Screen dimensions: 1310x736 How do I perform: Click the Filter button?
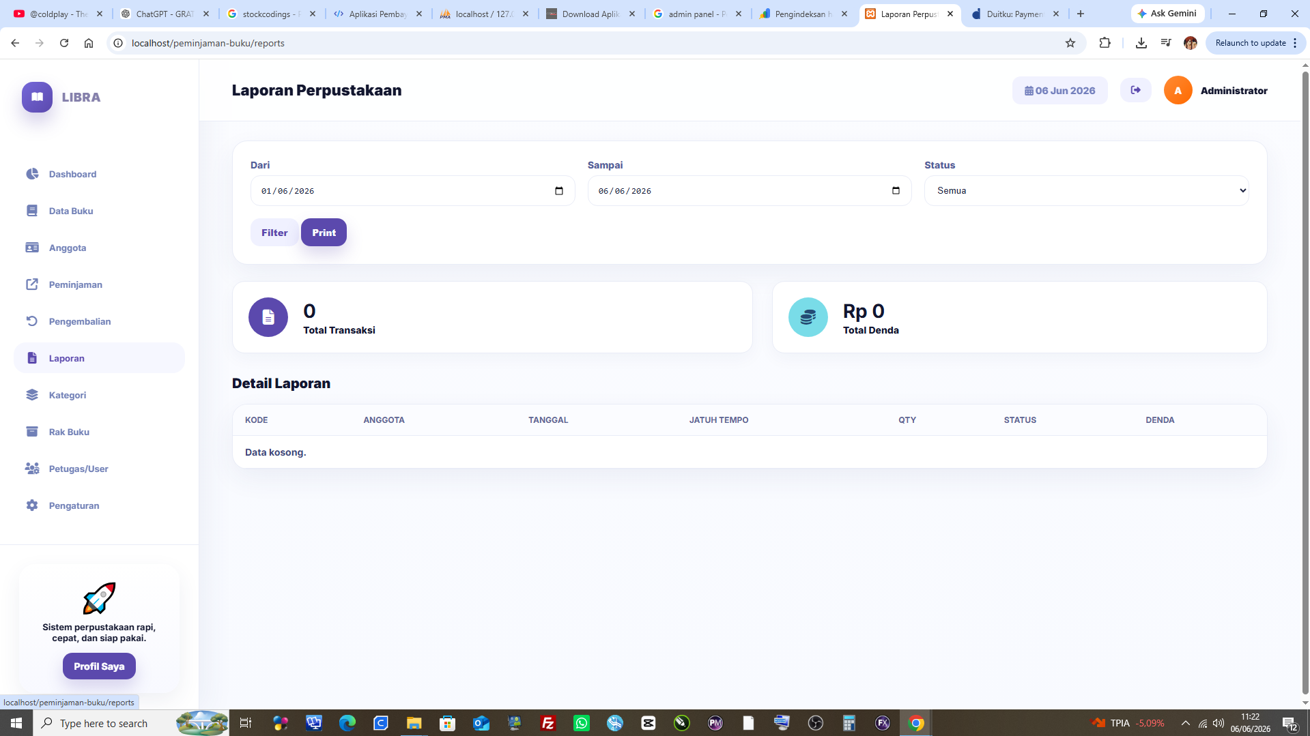pos(274,233)
